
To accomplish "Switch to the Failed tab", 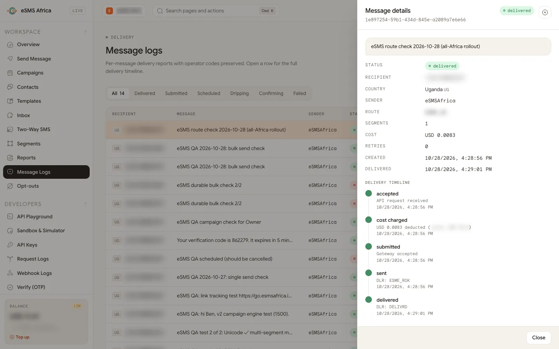I will [300, 93].
